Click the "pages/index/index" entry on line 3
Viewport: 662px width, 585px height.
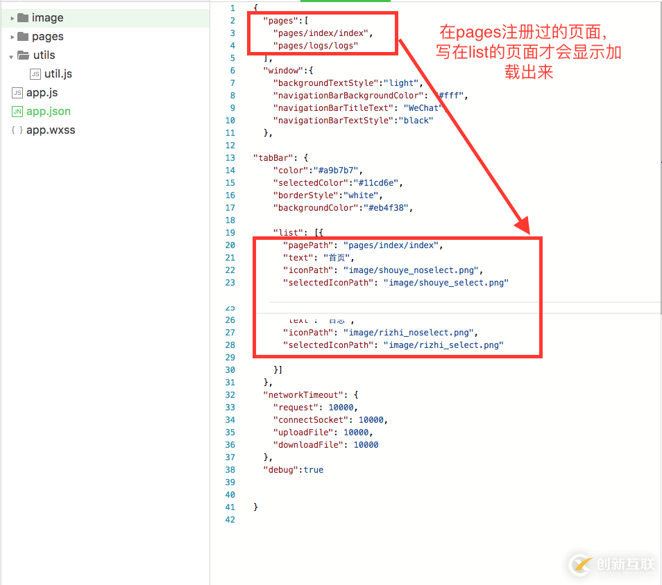tap(321, 33)
